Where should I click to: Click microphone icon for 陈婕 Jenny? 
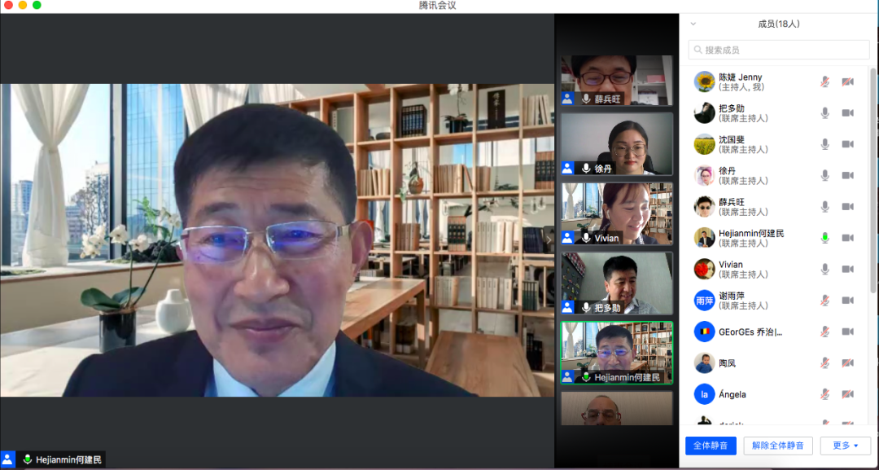824,81
